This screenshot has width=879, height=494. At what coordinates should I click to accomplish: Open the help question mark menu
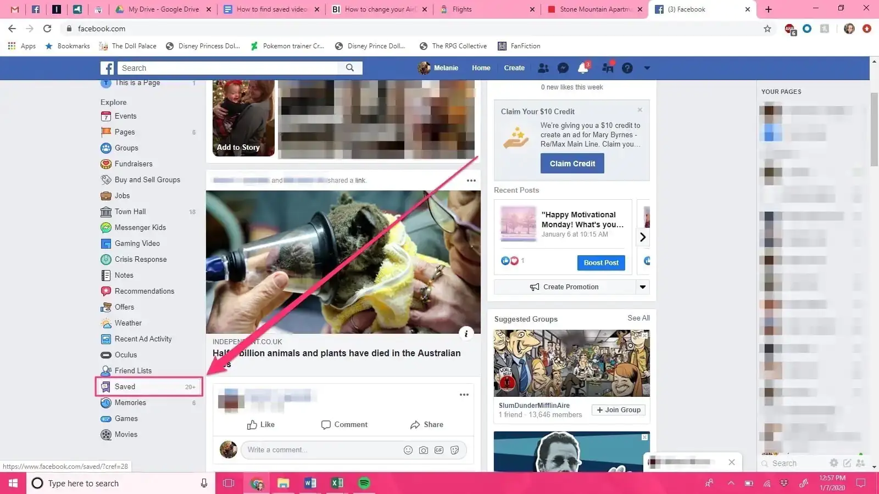pyautogui.click(x=627, y=68)
